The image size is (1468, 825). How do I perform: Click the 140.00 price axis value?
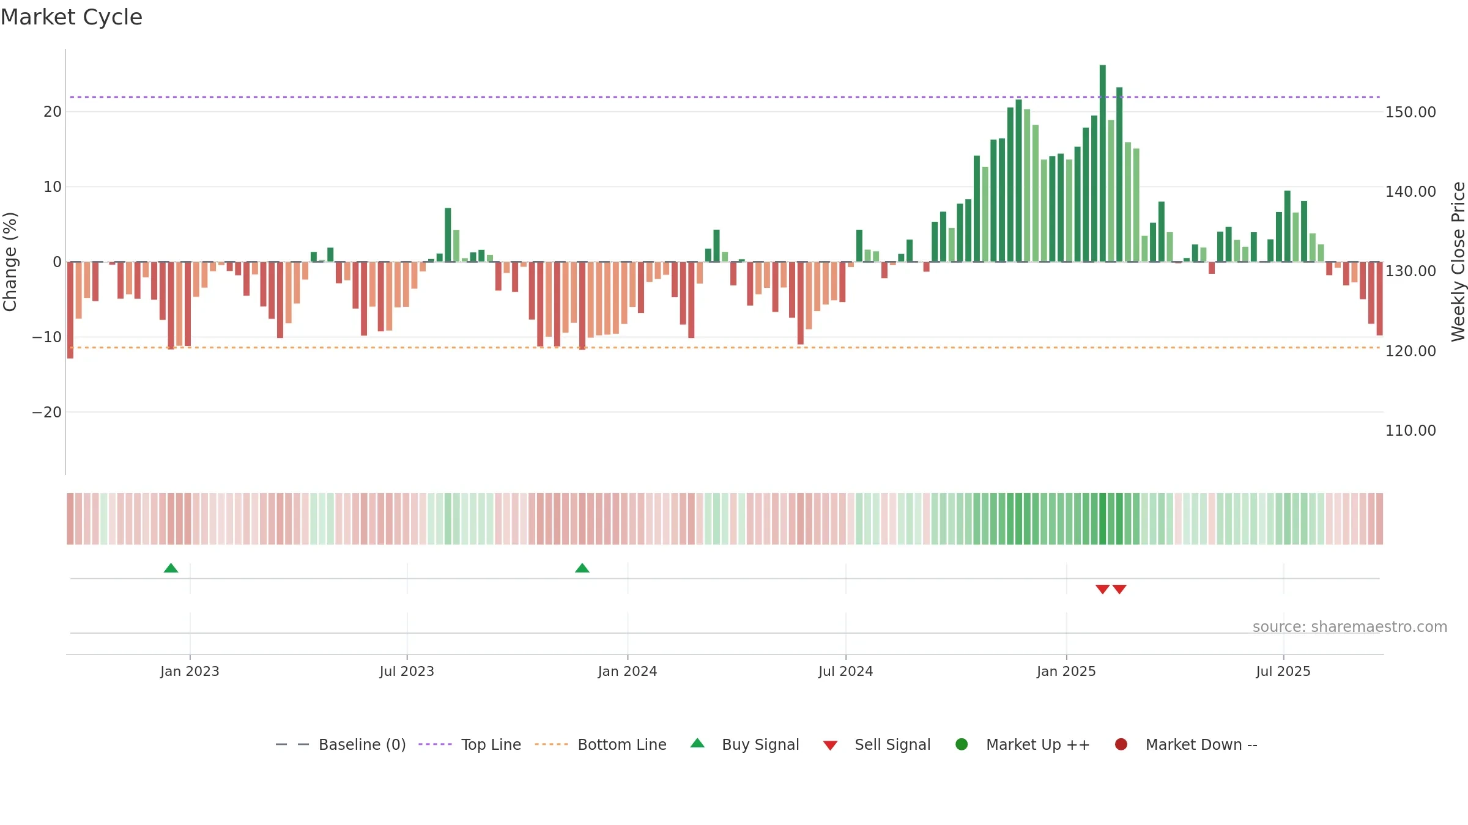coord(1411,191)
